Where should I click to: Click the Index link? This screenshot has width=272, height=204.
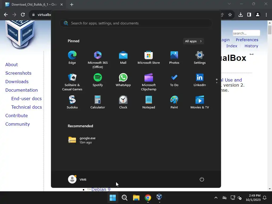pos(232,46)
